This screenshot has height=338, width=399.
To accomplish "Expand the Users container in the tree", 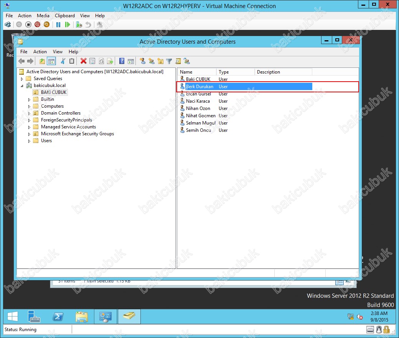I will [29, 141].
